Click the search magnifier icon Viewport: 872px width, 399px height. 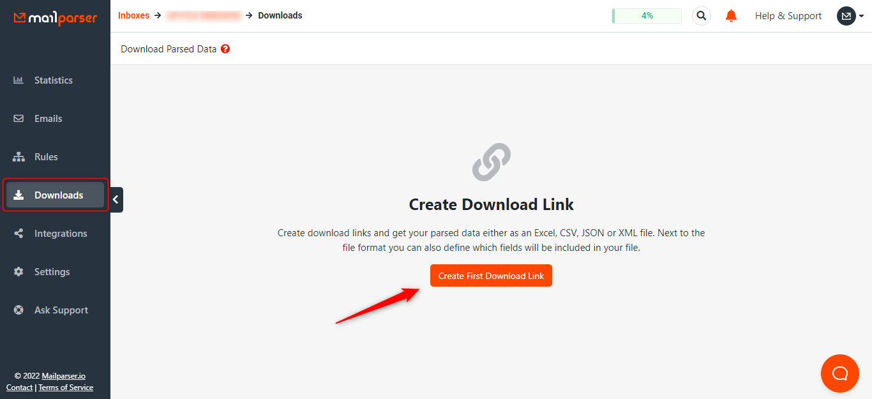click(x=702, y=16)
